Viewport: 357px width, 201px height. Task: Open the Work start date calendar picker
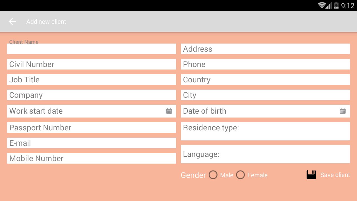click(169, 111)
